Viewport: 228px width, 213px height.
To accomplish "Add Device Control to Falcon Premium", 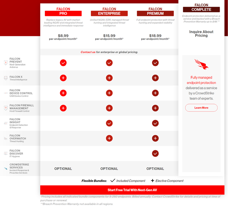I will pyautogui.click(x=155, y=93).
